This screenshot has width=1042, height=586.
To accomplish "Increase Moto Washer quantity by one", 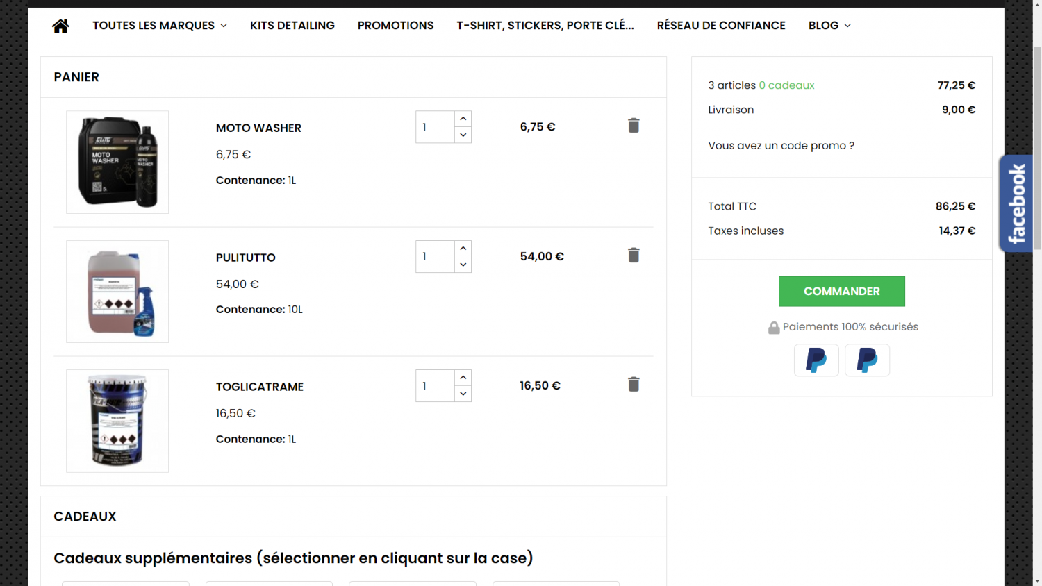I will pyautogui.click(x=463, y=119).
